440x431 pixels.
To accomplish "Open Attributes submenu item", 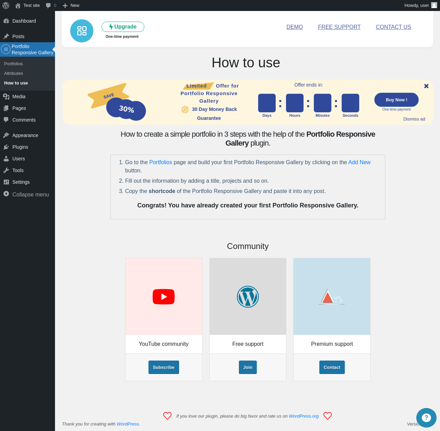I will (x=14, y=73).
